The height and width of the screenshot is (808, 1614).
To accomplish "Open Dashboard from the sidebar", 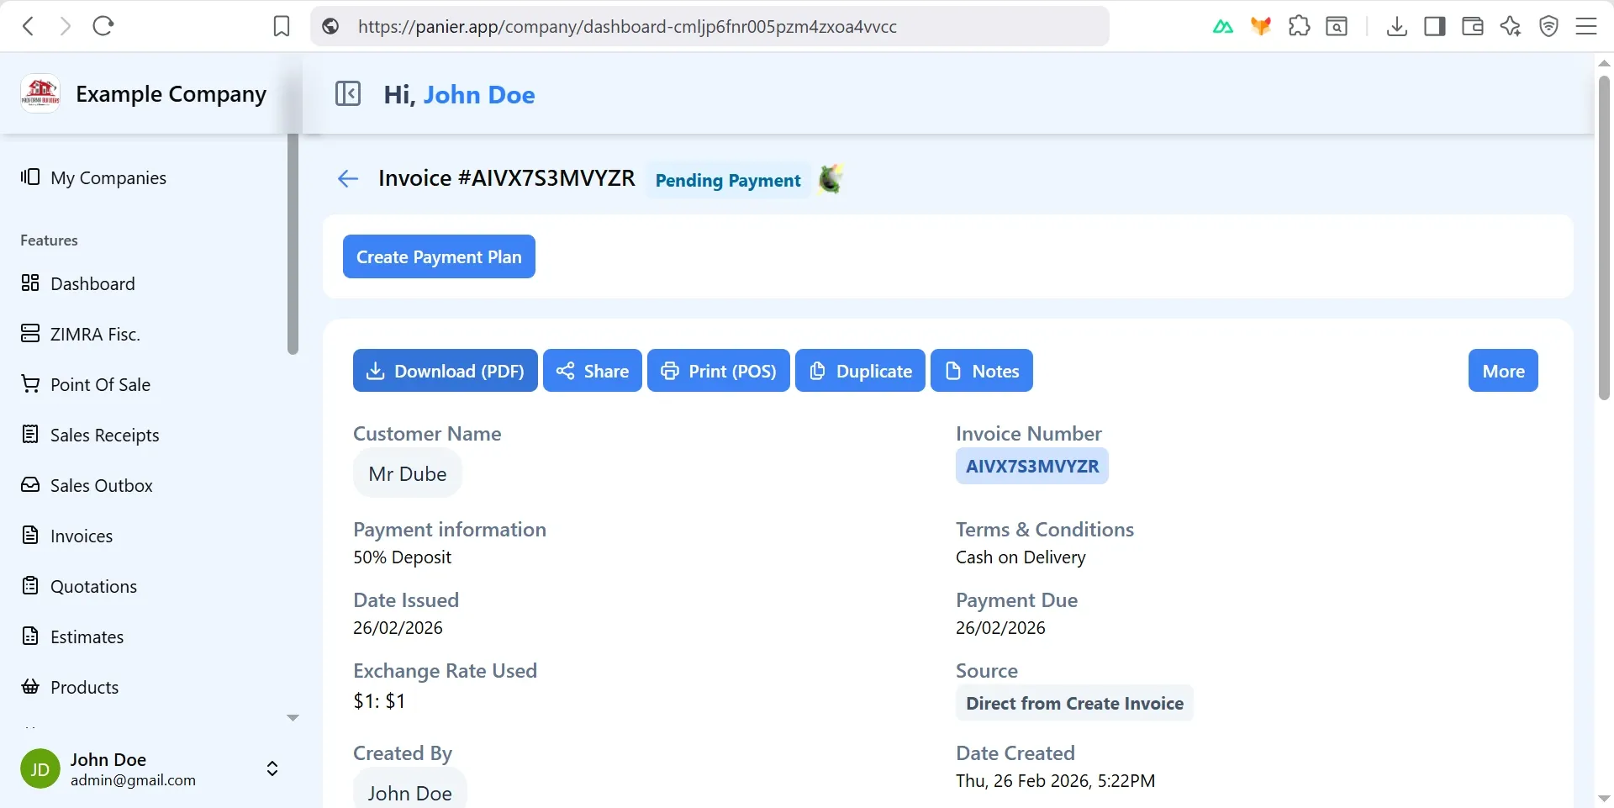I will pyautogui.click(x=78, y=283).
